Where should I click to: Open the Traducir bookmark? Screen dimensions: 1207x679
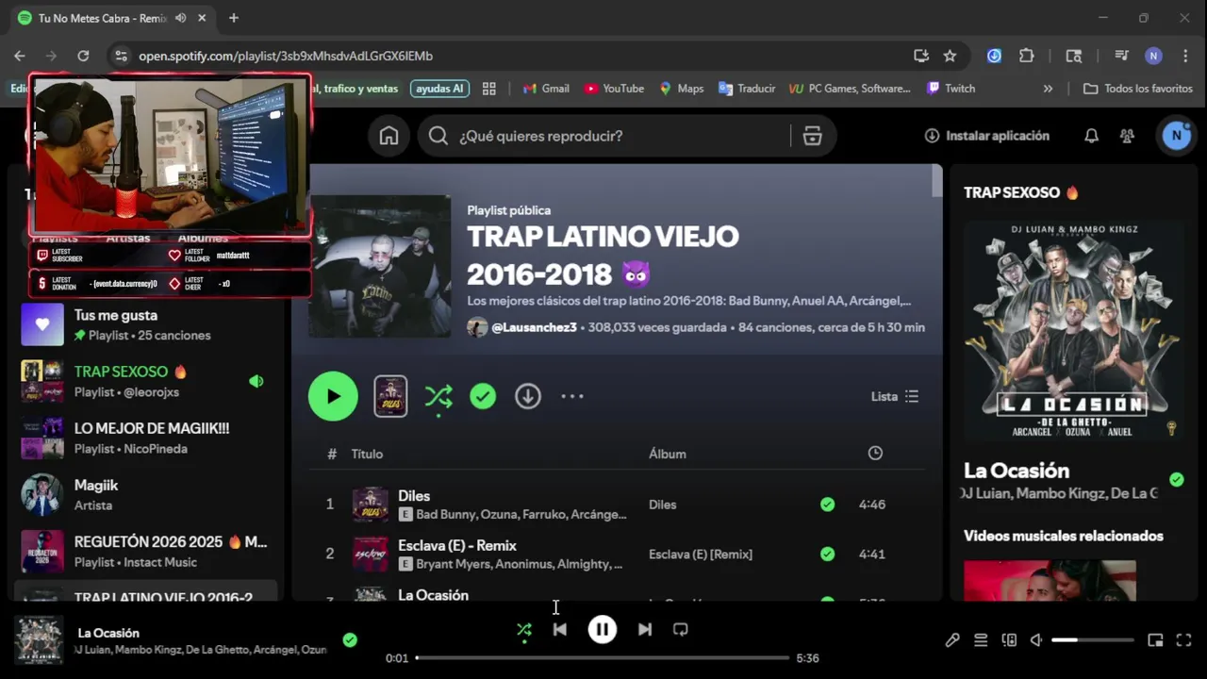[747, 89]
